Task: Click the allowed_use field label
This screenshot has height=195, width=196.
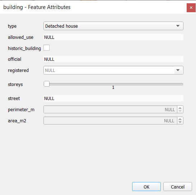Action: (20, 37)
